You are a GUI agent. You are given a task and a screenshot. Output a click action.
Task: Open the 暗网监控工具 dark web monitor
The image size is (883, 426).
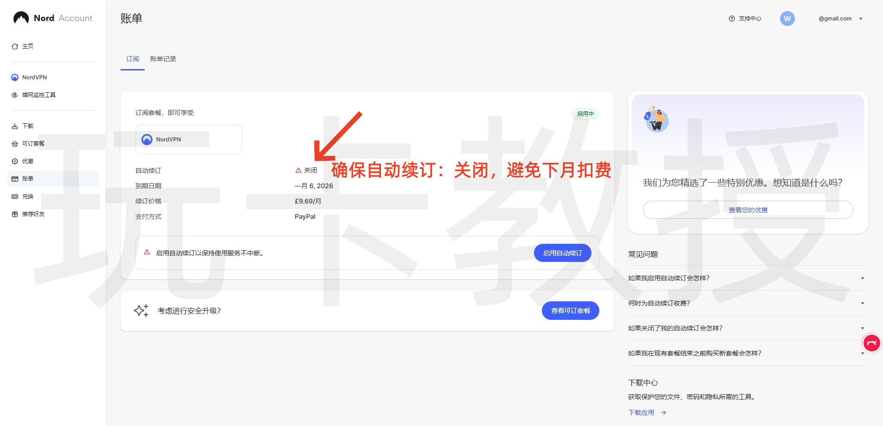coord(39,95)
